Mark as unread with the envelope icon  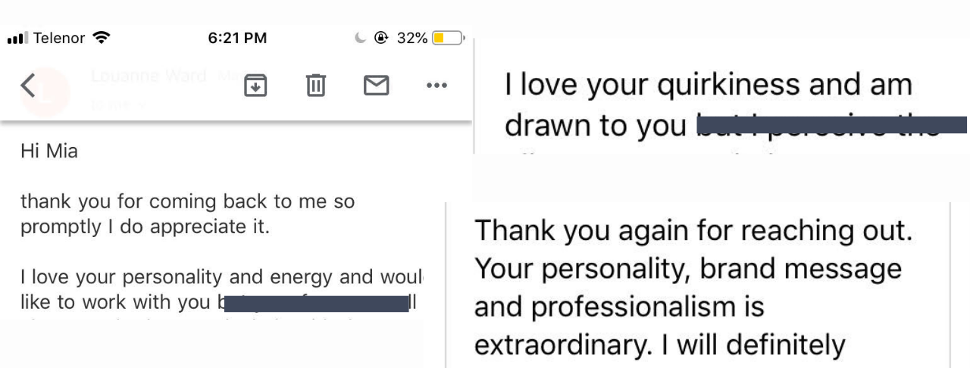pyautogui.click(x=376, y=86)
